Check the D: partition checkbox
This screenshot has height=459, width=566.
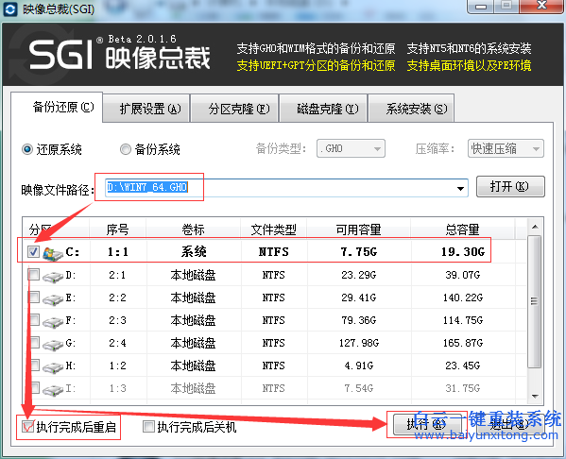click(34, 275)
